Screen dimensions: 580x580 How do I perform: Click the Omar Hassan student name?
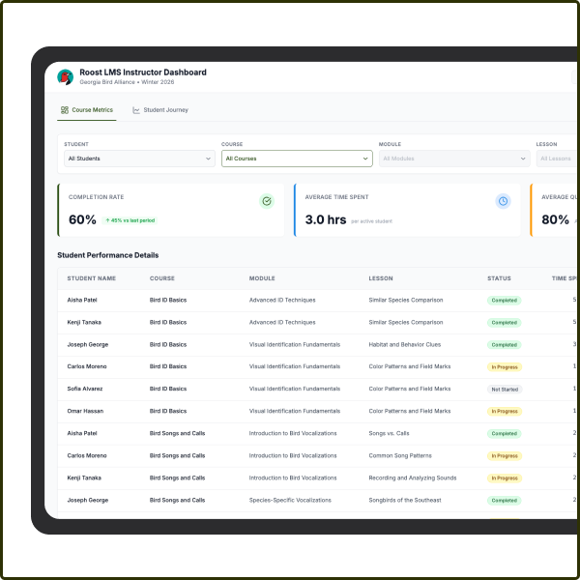pos(85,411)
